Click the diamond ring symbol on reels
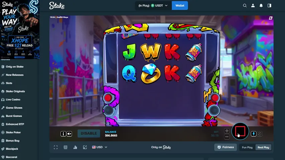Screen dimensions: 285x160 (x=151, y=73)
